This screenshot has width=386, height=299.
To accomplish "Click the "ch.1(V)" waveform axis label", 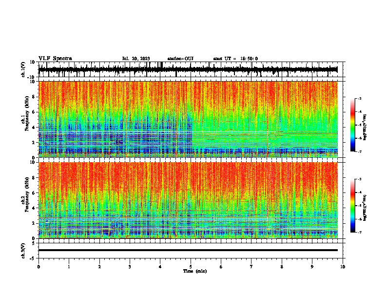I will point(24,69).
